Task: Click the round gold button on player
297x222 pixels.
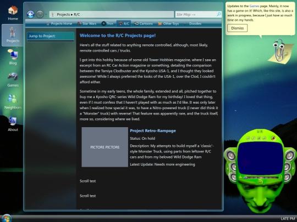Action: pyautogui.click(x=273, y=138)
